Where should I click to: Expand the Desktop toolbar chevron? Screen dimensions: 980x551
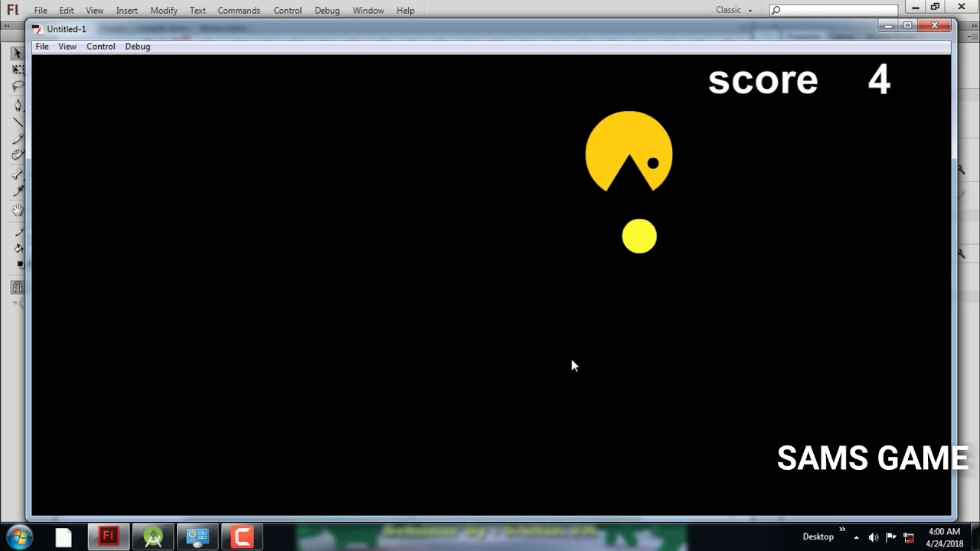click(x=842, y=530)
